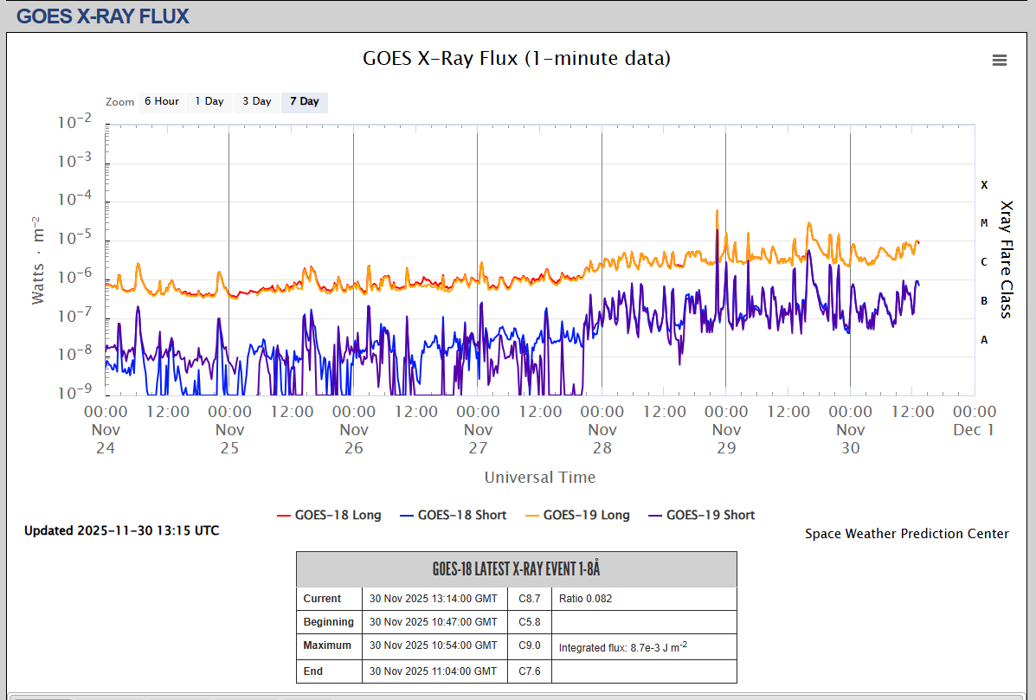Click the Space Weather Prediction Center credit

point(906,534)
